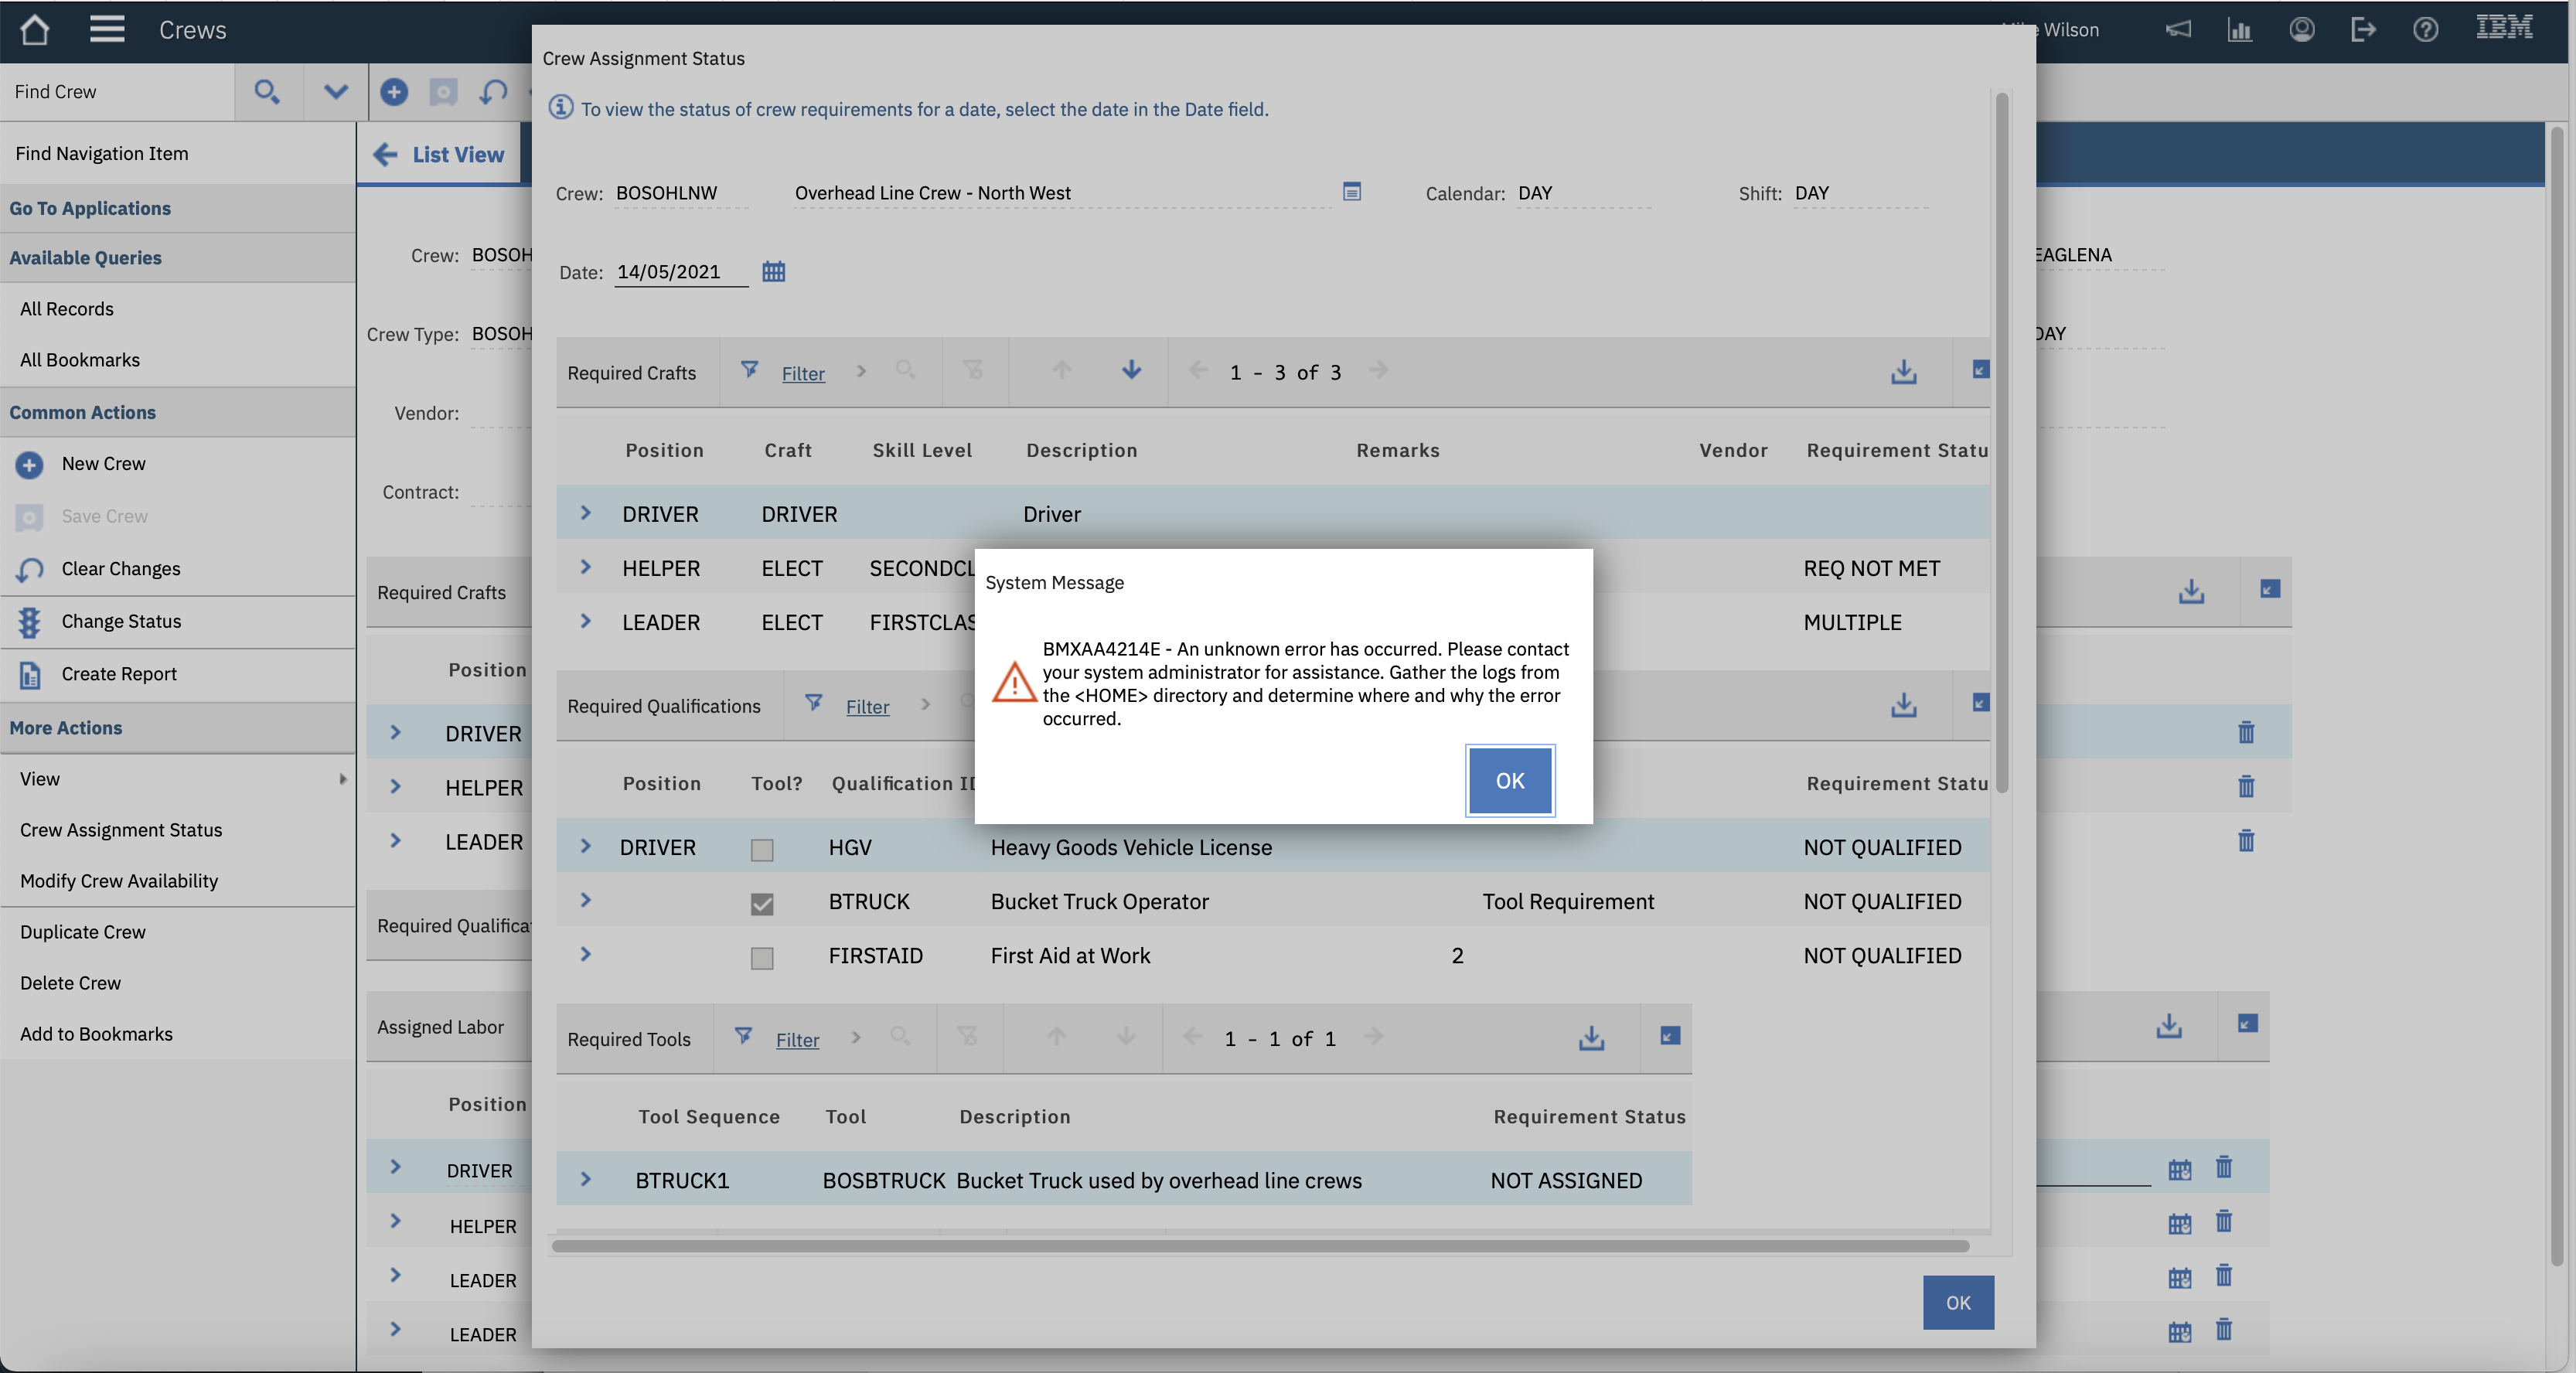Screen dimensions: 2576x1373
Task: Create a new crew with the plus icon
Action: (394, 92)
